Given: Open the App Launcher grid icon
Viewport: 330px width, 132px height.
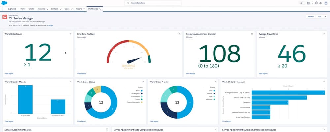Looking at the screenshot, I should (4, 9).
